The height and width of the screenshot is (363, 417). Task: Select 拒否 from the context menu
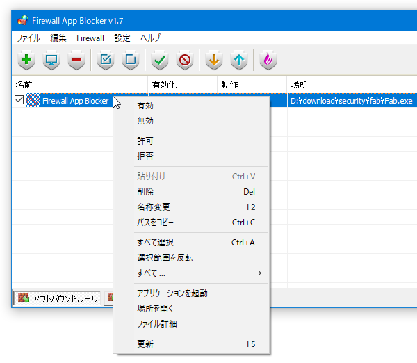point(191,156)
